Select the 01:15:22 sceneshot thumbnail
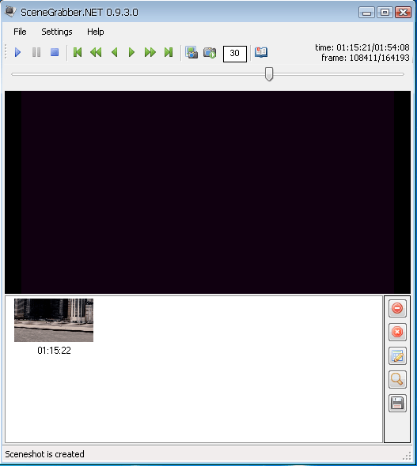 [x=54, y=320]
